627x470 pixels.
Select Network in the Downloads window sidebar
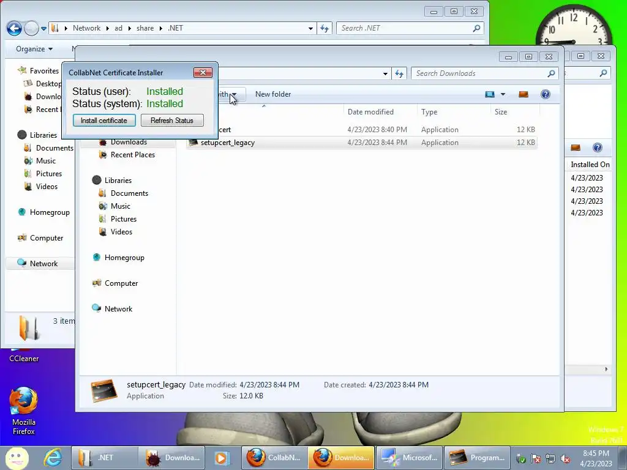[118, 308]
